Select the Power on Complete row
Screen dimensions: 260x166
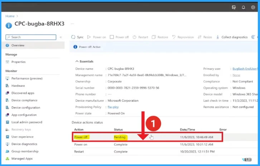point(165,145)
